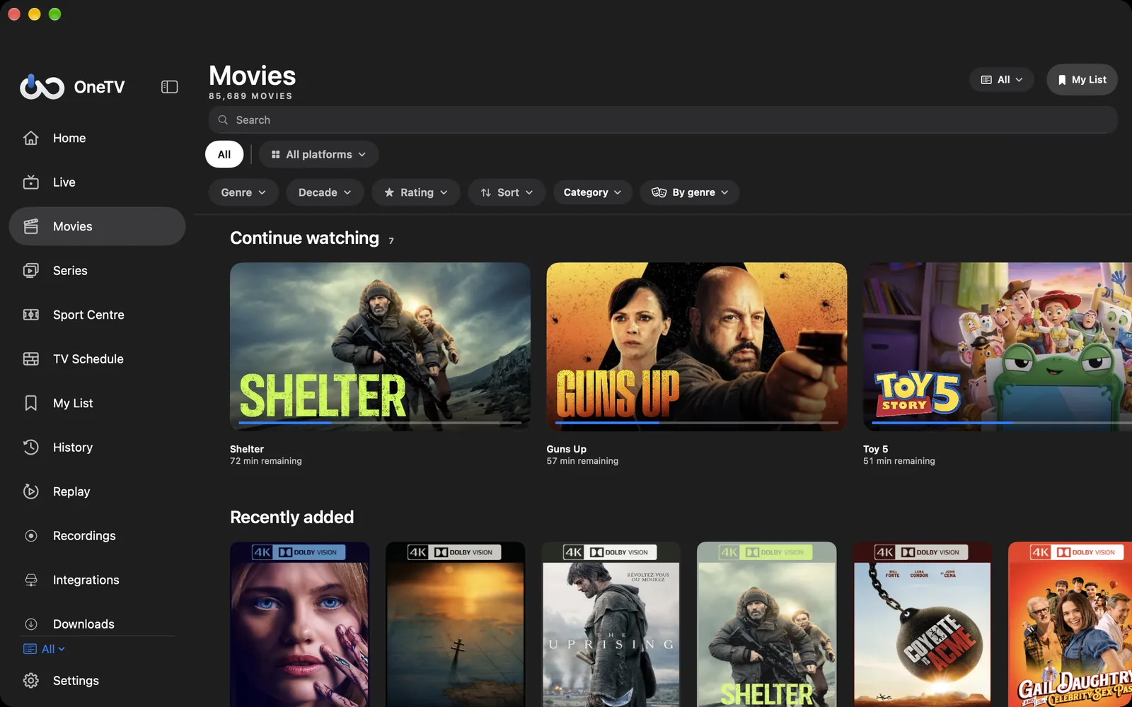Open the Series section
The height and width of the screenshot is (707, 1132).
click(x=97, y=271)
